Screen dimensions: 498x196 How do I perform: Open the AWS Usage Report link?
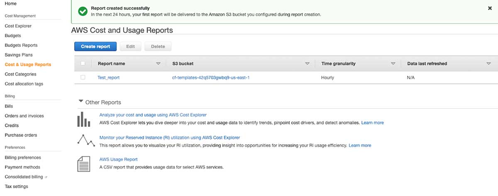click(118, 159)
